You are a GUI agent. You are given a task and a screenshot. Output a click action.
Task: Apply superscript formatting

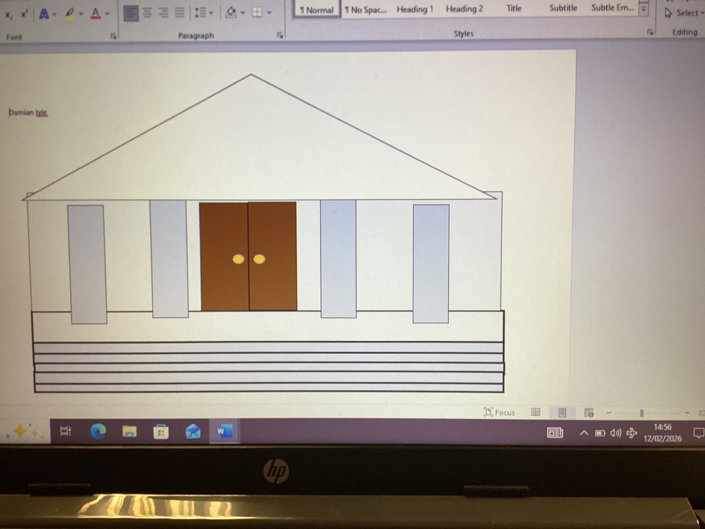pos(24,14)
